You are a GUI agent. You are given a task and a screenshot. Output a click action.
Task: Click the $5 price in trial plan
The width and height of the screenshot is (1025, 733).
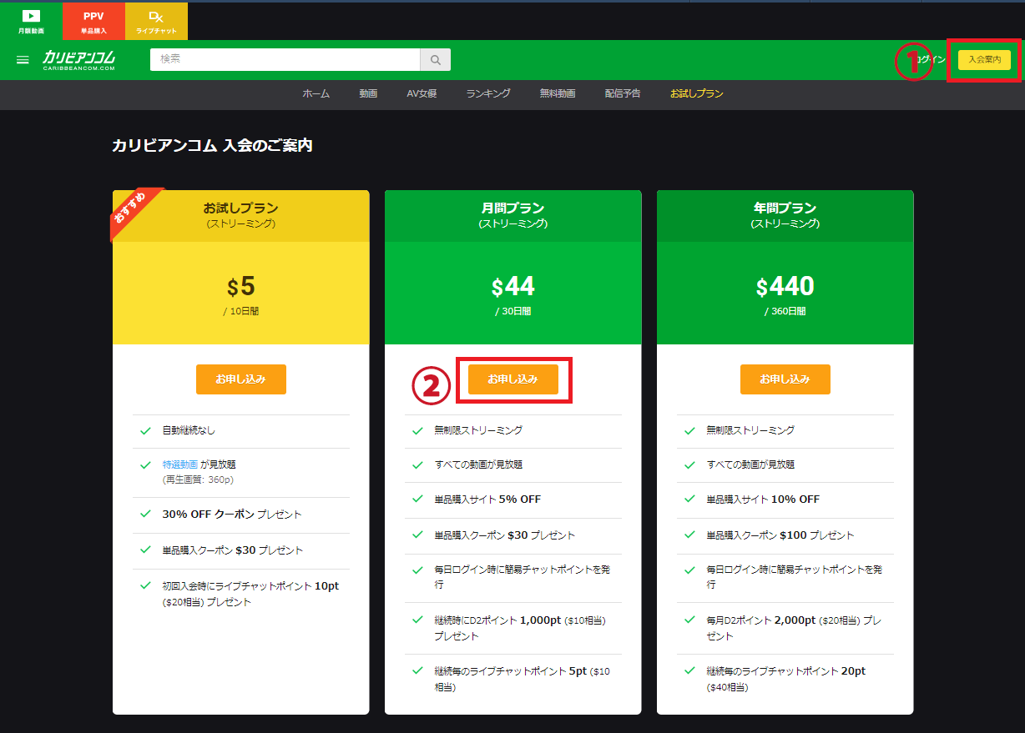click(x=241, y=287)
